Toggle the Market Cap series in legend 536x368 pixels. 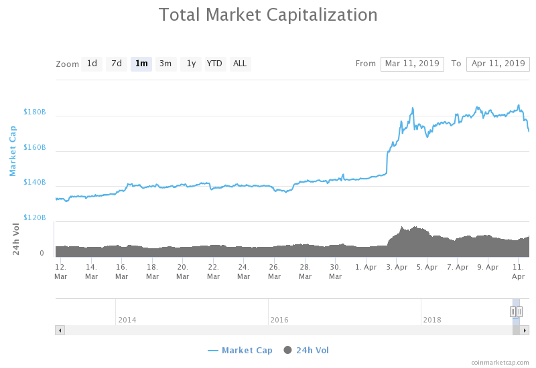coord(240,350)
